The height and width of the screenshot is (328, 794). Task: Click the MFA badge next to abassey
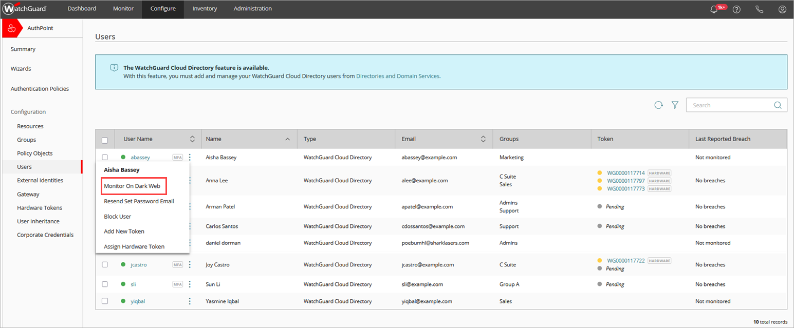coord(177,158)
